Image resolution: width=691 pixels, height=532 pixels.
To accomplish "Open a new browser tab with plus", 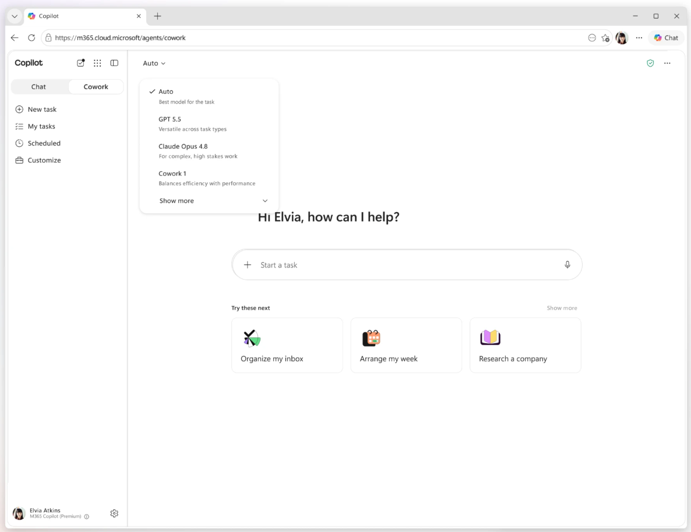I will pos(157,16).
